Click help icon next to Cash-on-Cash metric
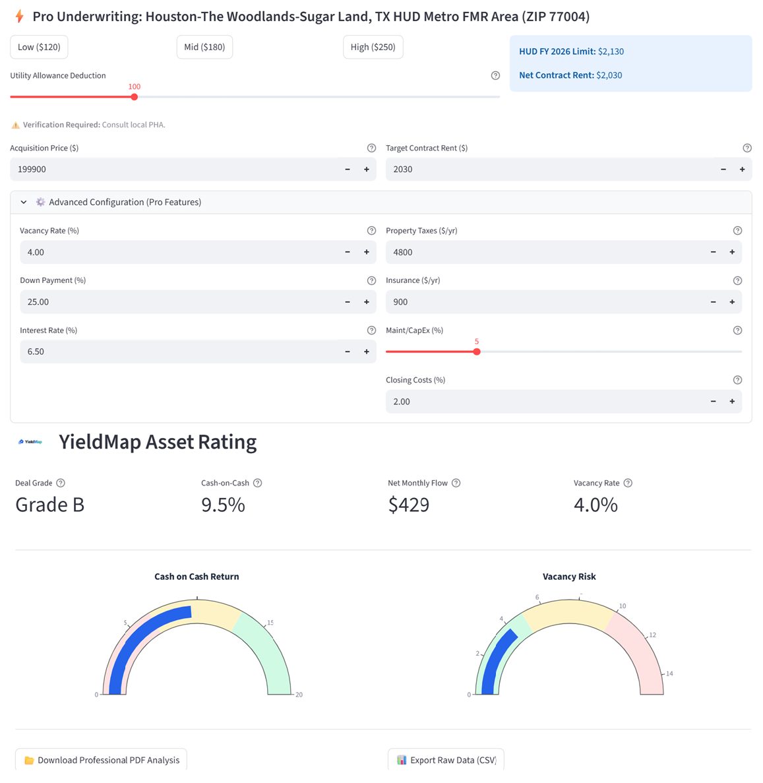Image resolution: width=763 pixels, height=783 pixels. click(258, 483)
